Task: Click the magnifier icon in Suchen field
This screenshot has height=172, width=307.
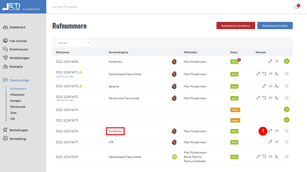Action: click(89, 43)
